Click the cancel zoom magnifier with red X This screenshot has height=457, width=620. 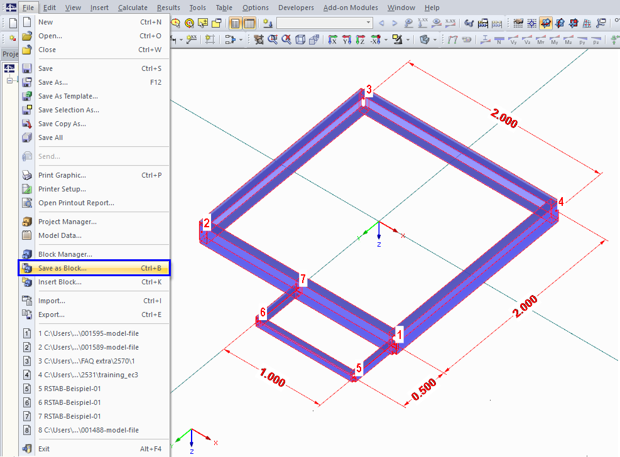286,40
